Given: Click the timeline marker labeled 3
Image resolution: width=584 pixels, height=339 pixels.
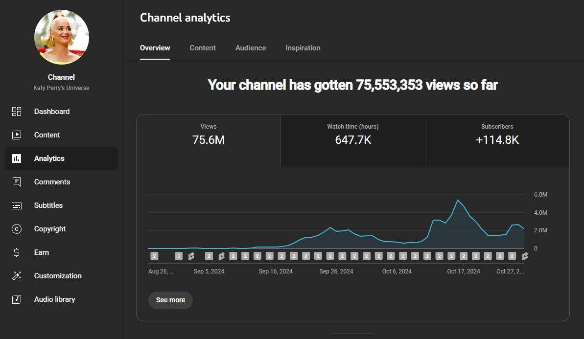Looking at the screenshot, I should (x=179, y=256).
